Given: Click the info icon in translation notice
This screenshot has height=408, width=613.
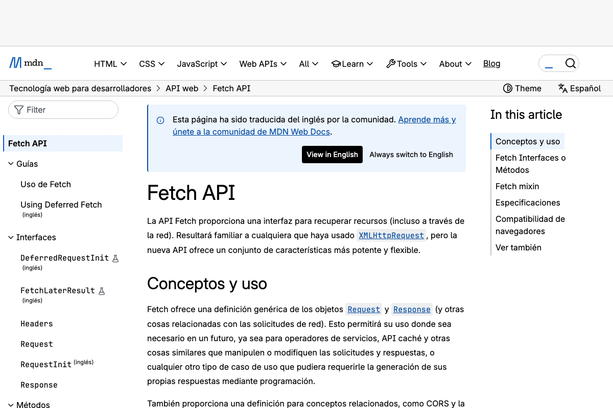Looking at the screenshot, I should coord(160,120).
